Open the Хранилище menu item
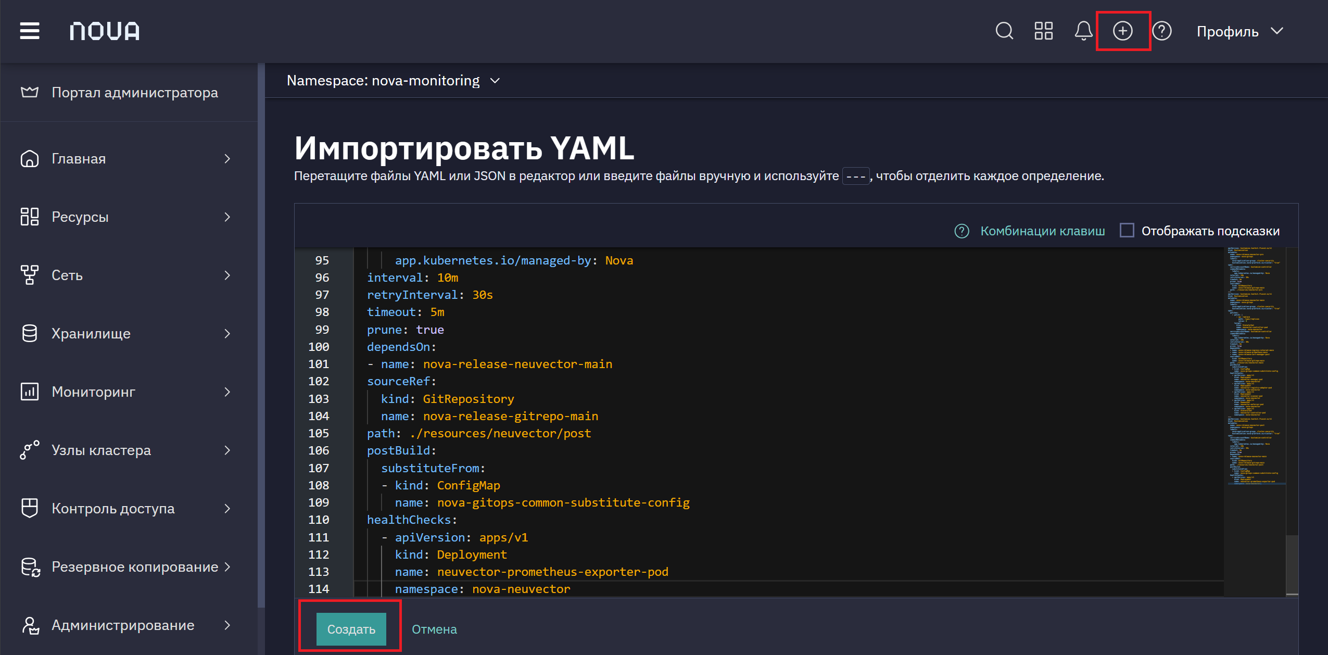1328x655 pixels. coord(129,333)
